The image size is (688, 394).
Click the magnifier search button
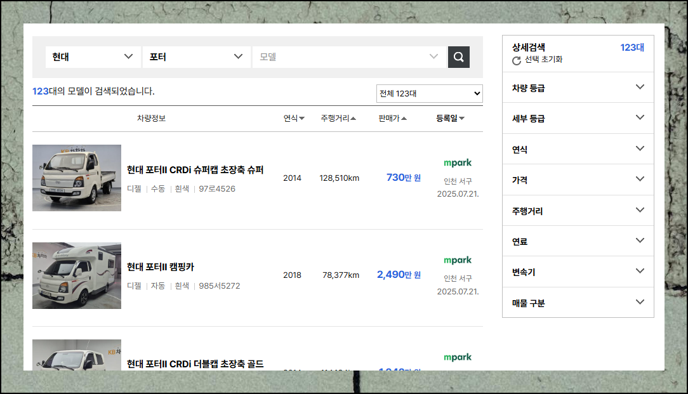pos(458,57)
